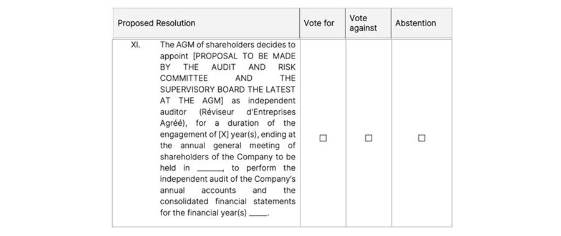Click the blank after 'financial year(s)'

258,214
